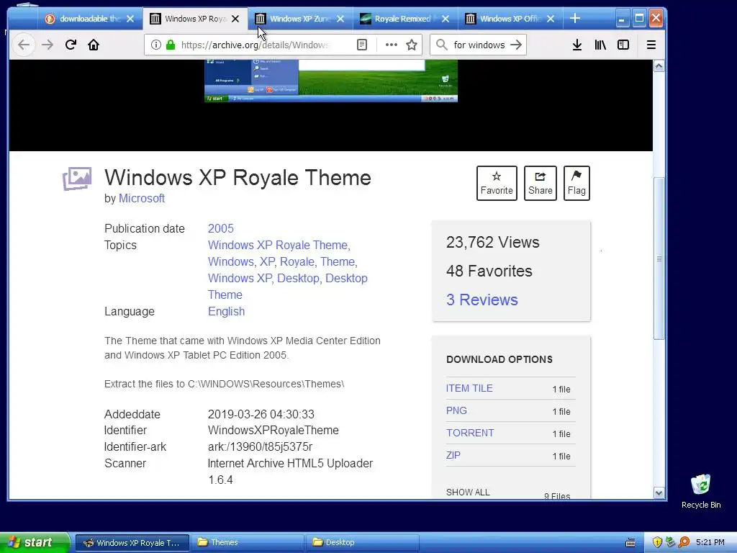Share this archive item

click(541, 183)
